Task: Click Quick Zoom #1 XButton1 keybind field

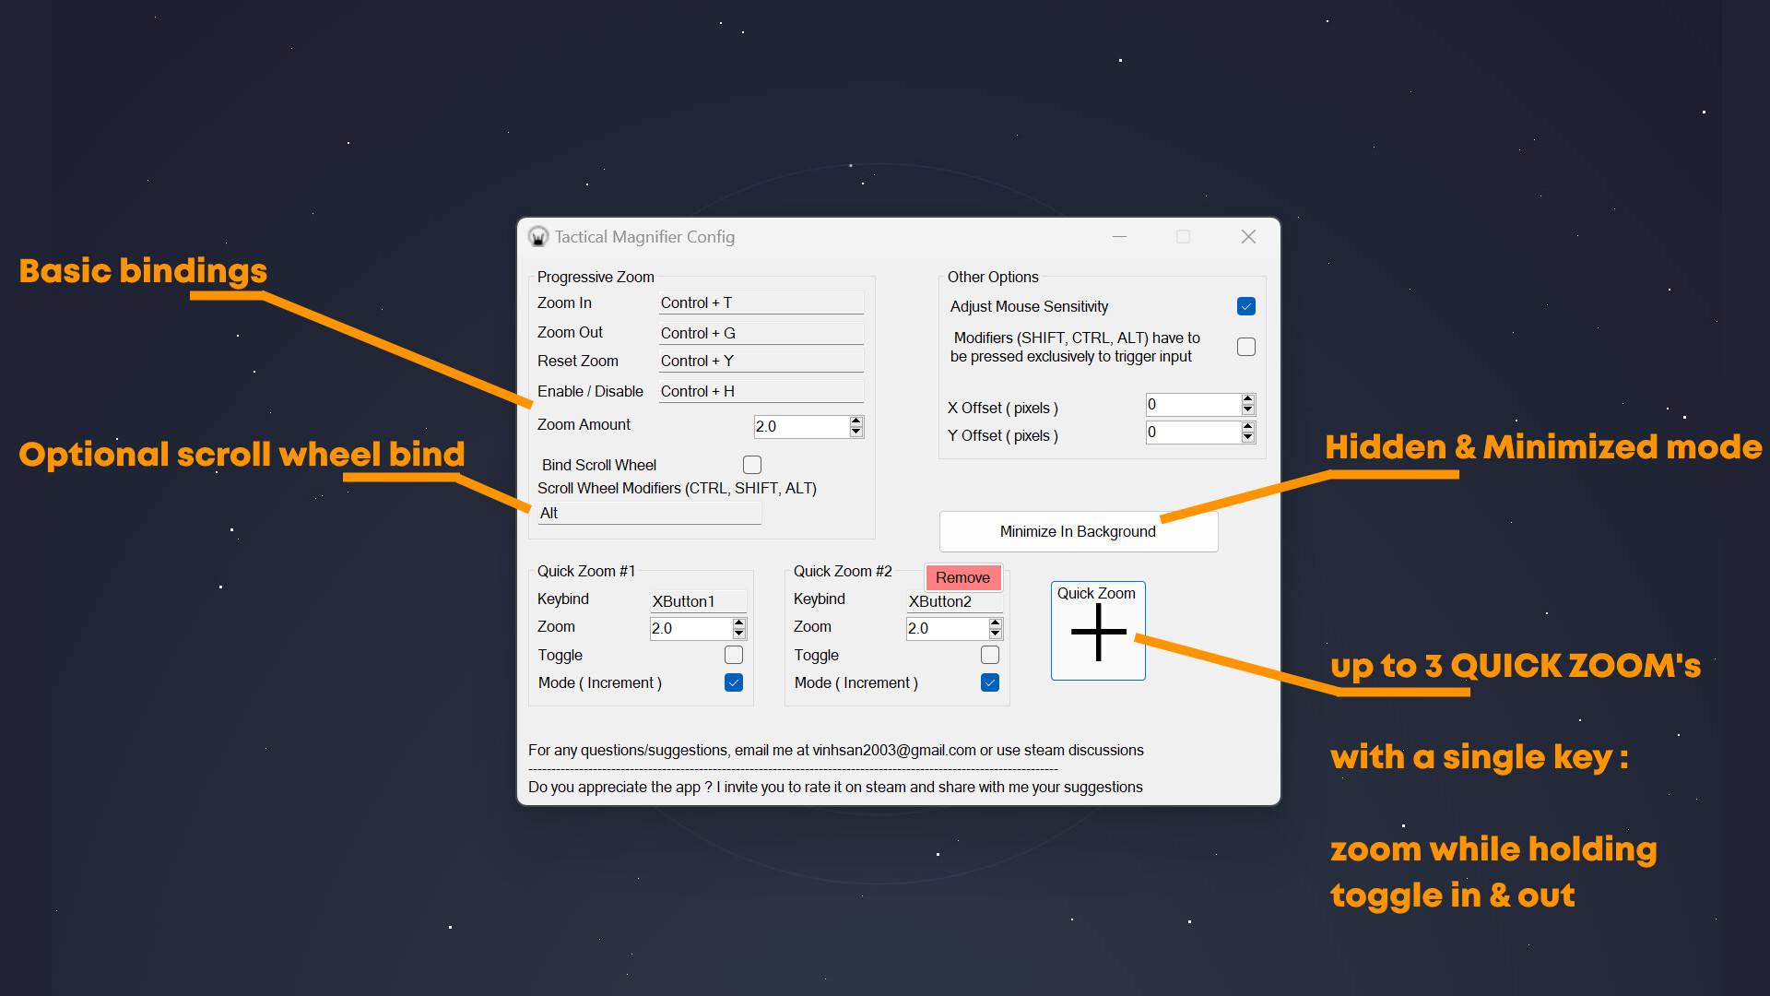Action: pos(698,601)
